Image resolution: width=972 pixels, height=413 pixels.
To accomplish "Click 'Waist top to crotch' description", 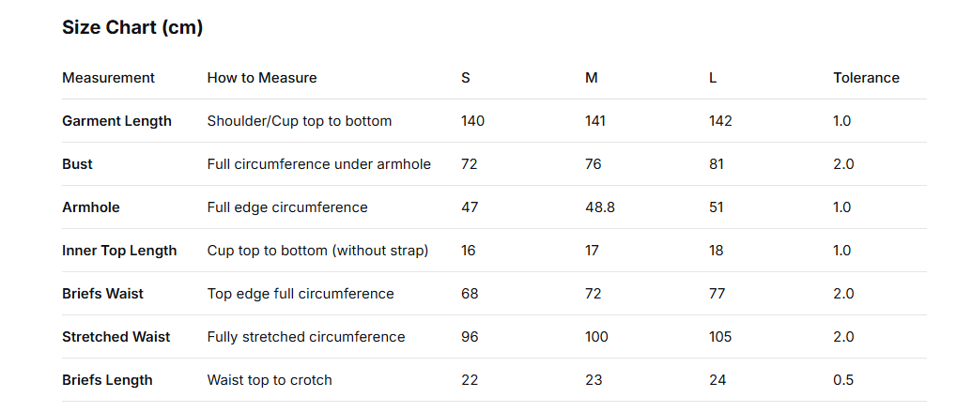I will [270, 380].
